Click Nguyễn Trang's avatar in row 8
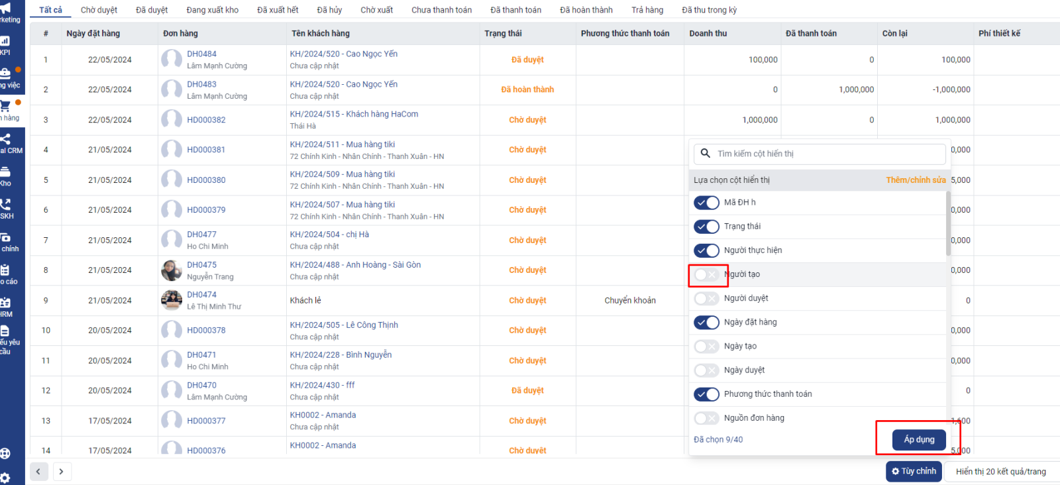The image size is (1060, 485). pos(172,270)
